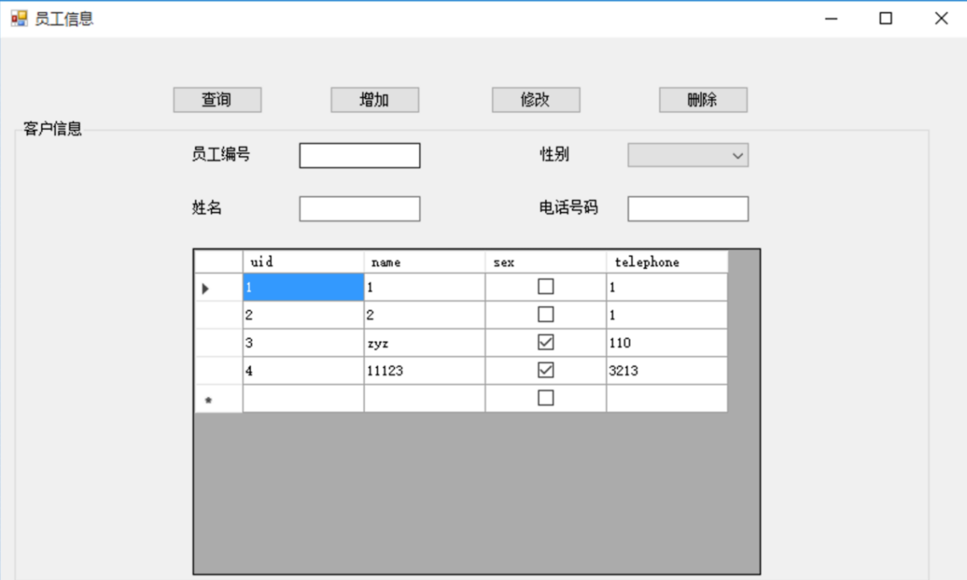Image resolution: width=967 pixels, height=580 pixels.
Task: Tick the sex checkbox in new row
Action: point(546,398)
